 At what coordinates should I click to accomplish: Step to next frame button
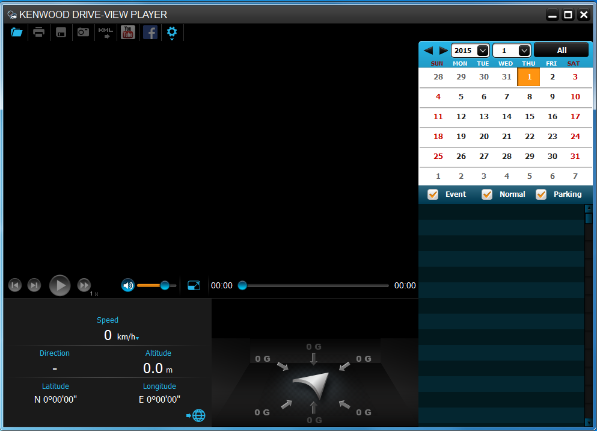pyautogui.click(x=34, y=285)
